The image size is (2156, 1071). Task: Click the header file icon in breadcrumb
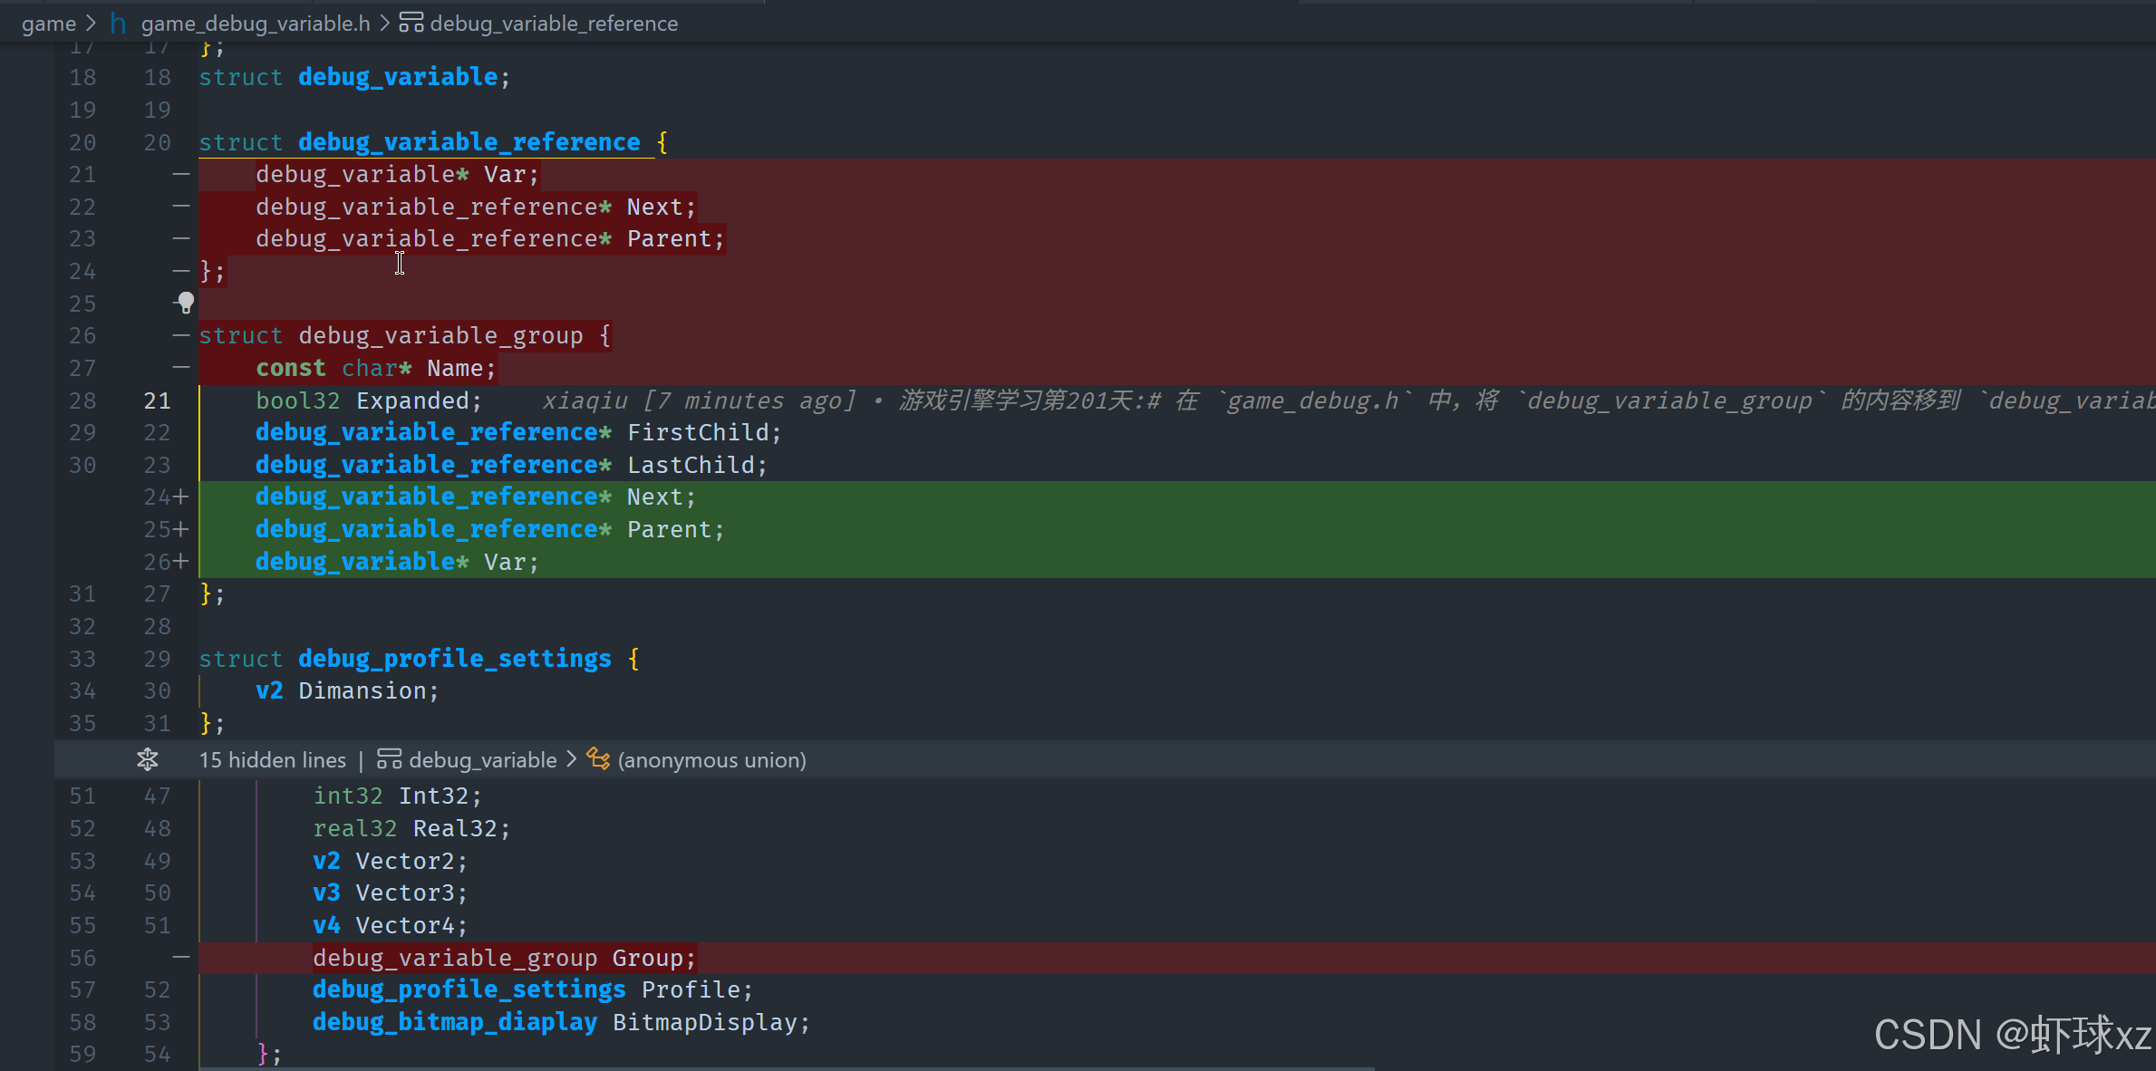[x=119, y=24]
